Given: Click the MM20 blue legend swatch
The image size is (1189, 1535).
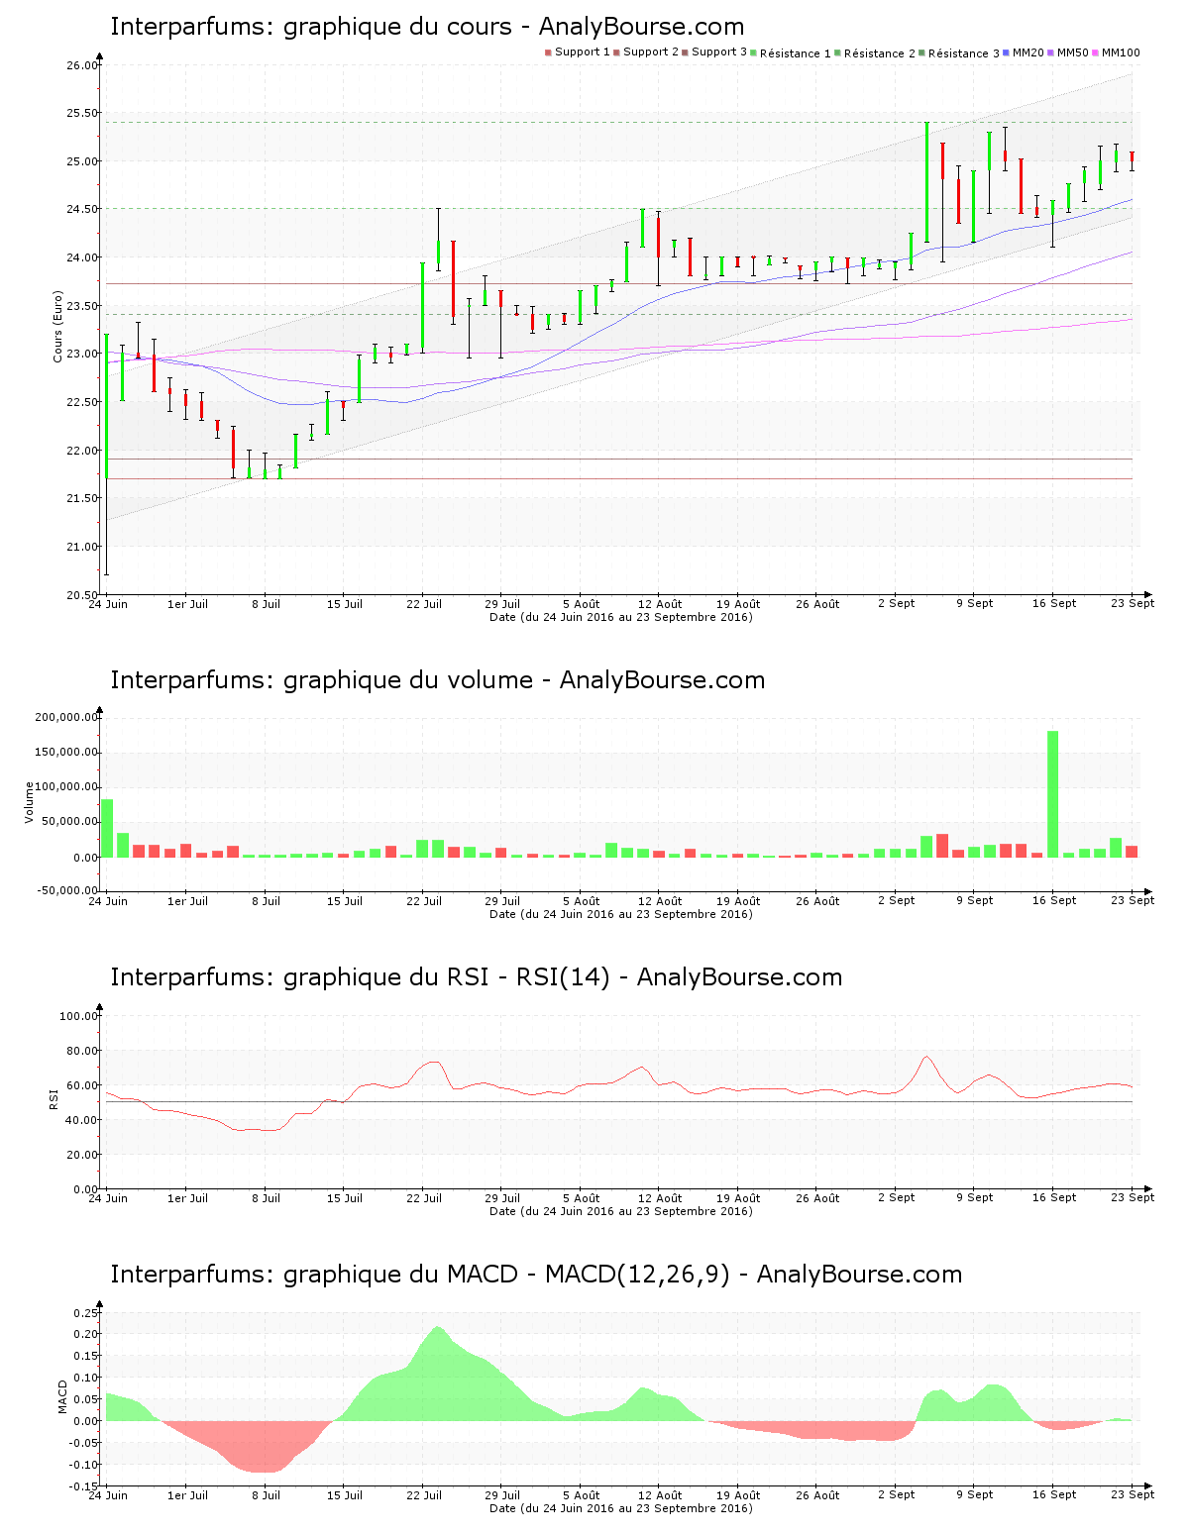Looking at the screenshot, I should 1007,52.
